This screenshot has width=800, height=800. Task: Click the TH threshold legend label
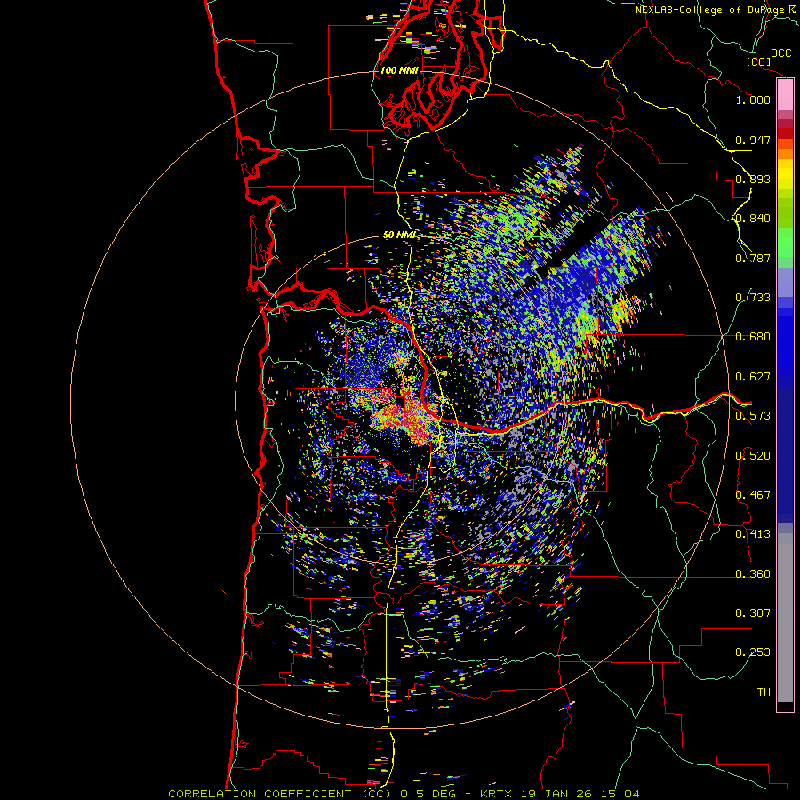(x=764, y=692)
